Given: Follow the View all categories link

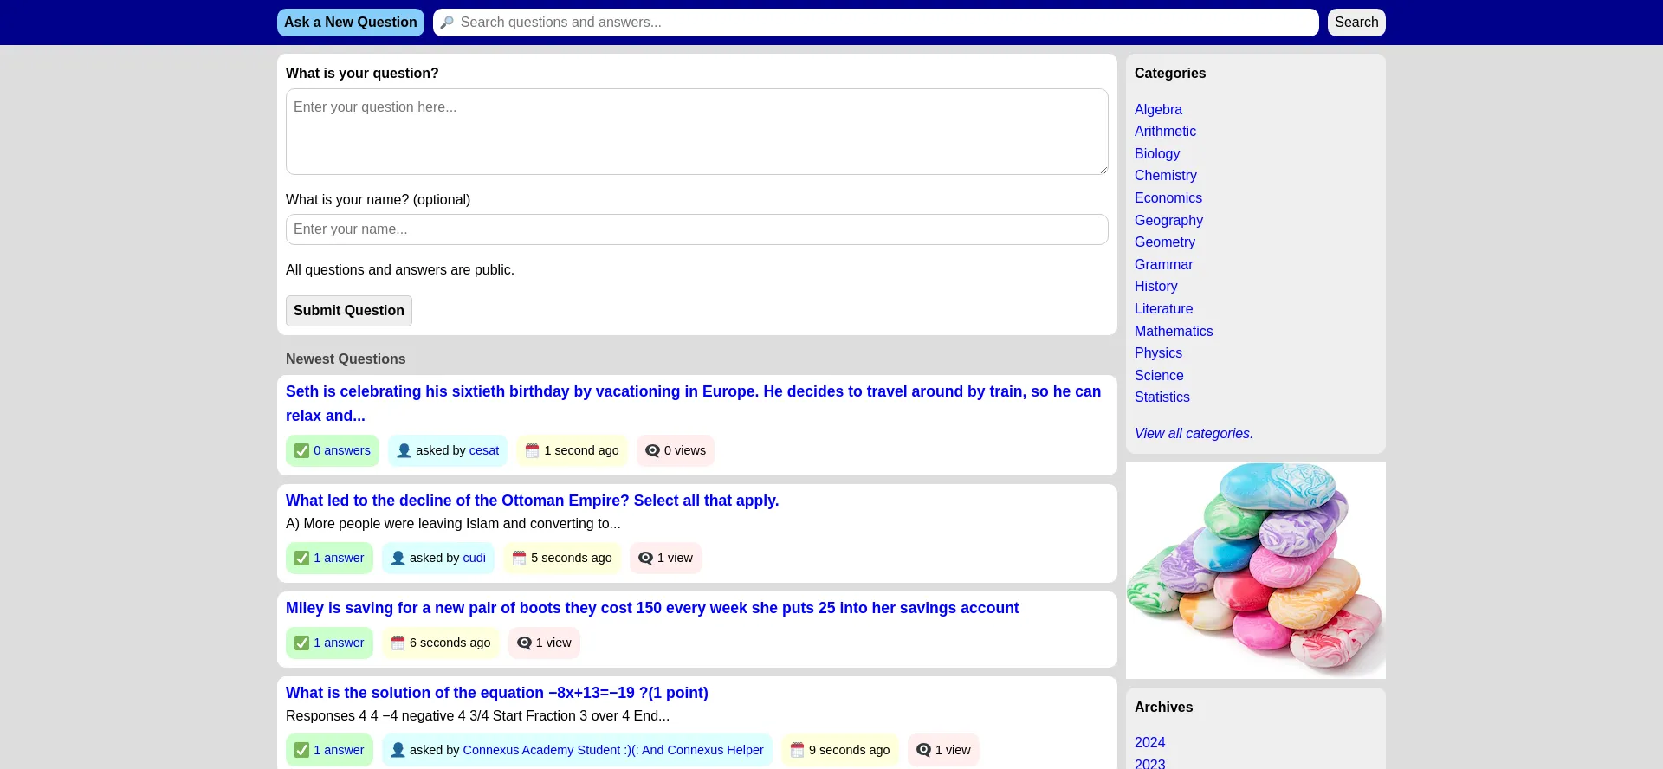Looking at the screenshot, I should coord(1193,434).
